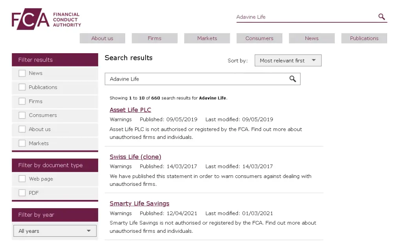Open the Markets navigation menu
Image resolution: width=402 pixels, height=241 pixels.
(x=207, y=38)
